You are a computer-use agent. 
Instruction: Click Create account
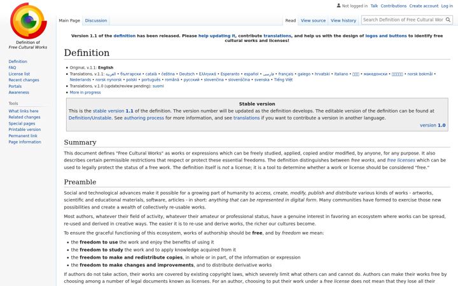pyautogui.click(x=424, y=6)
